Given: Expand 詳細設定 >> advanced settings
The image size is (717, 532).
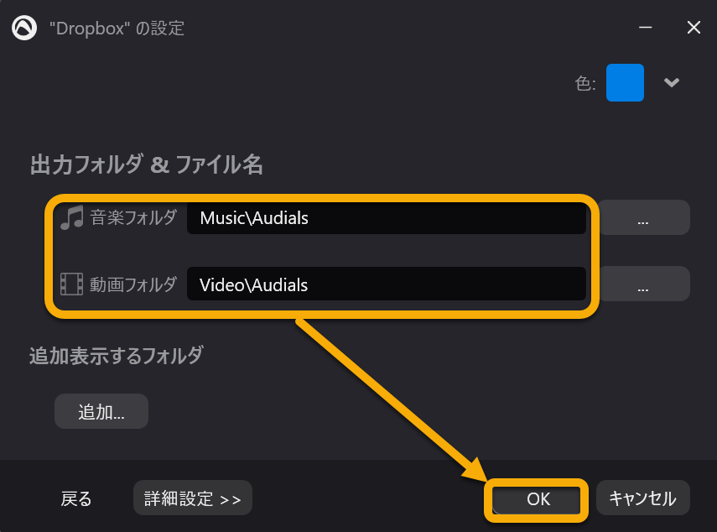Looking at the screenshot, I should (193, 498).
